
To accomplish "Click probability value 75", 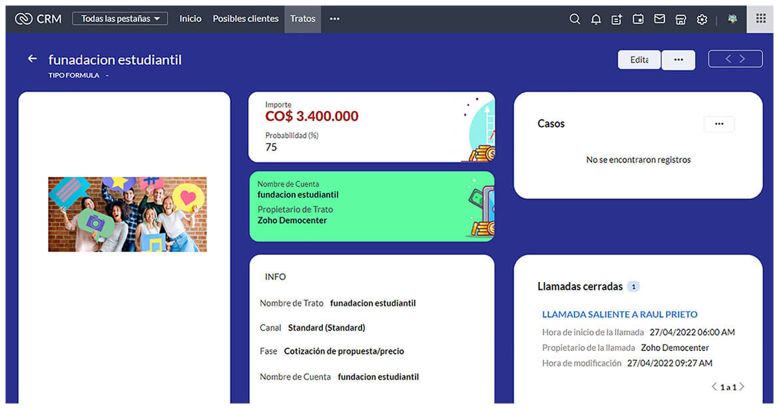I will point(271,147).
